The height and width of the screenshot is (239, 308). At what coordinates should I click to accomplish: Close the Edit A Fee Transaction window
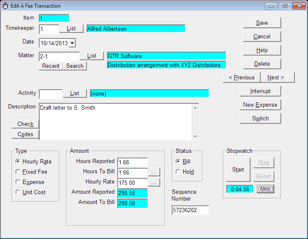[299, 6]
